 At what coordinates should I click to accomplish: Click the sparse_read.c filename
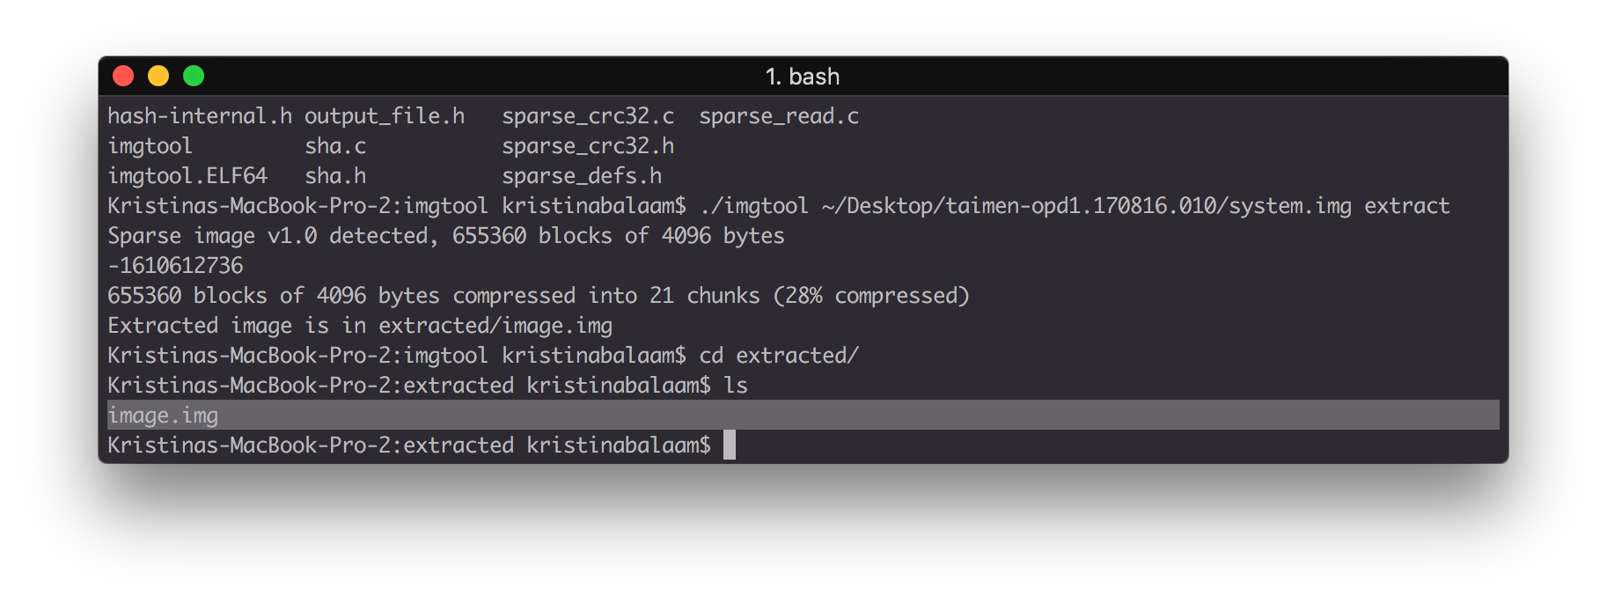pyautogui.click(x=779, y=116)
